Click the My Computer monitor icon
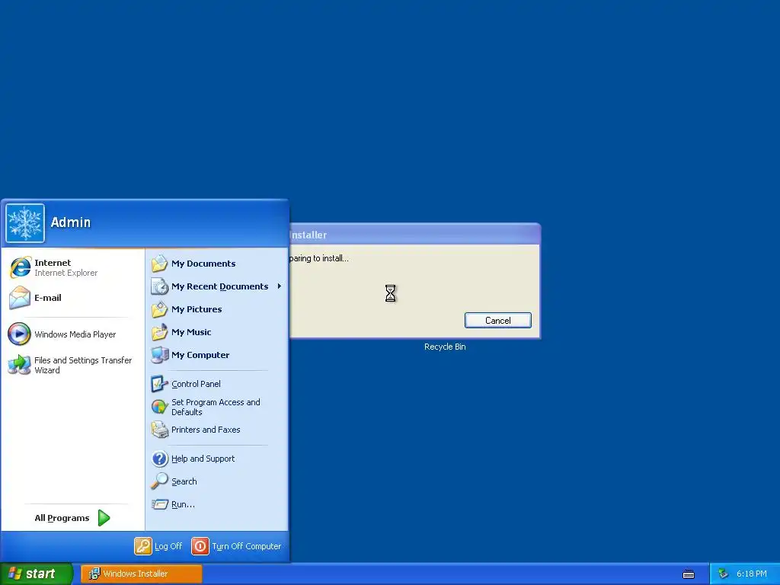 160,355
